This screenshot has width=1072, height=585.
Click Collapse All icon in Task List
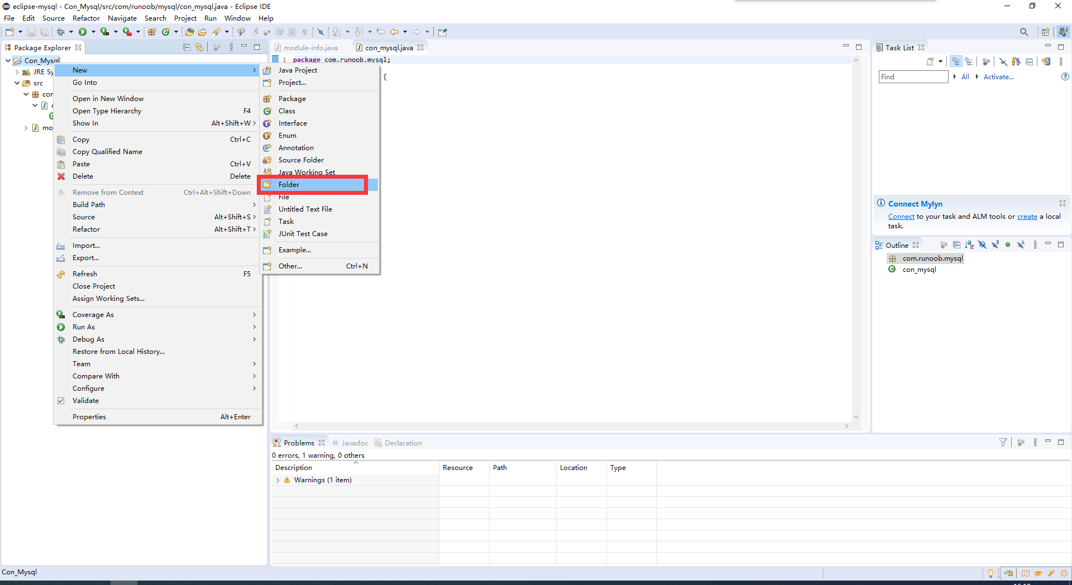click(1030, 62)
